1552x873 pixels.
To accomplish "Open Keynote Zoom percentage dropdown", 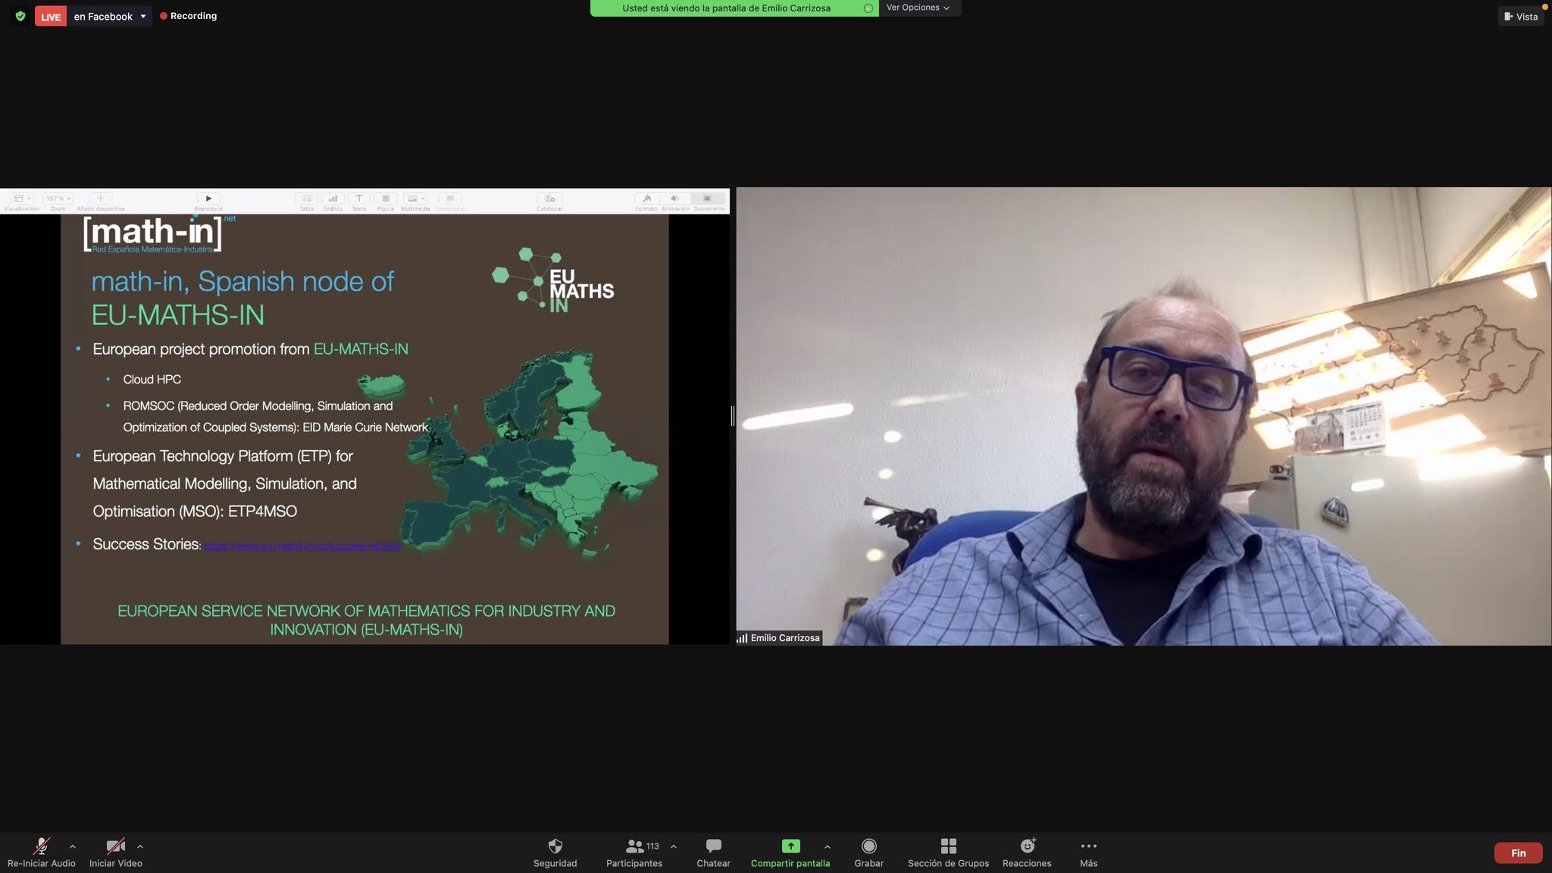I will pos(58,199).
